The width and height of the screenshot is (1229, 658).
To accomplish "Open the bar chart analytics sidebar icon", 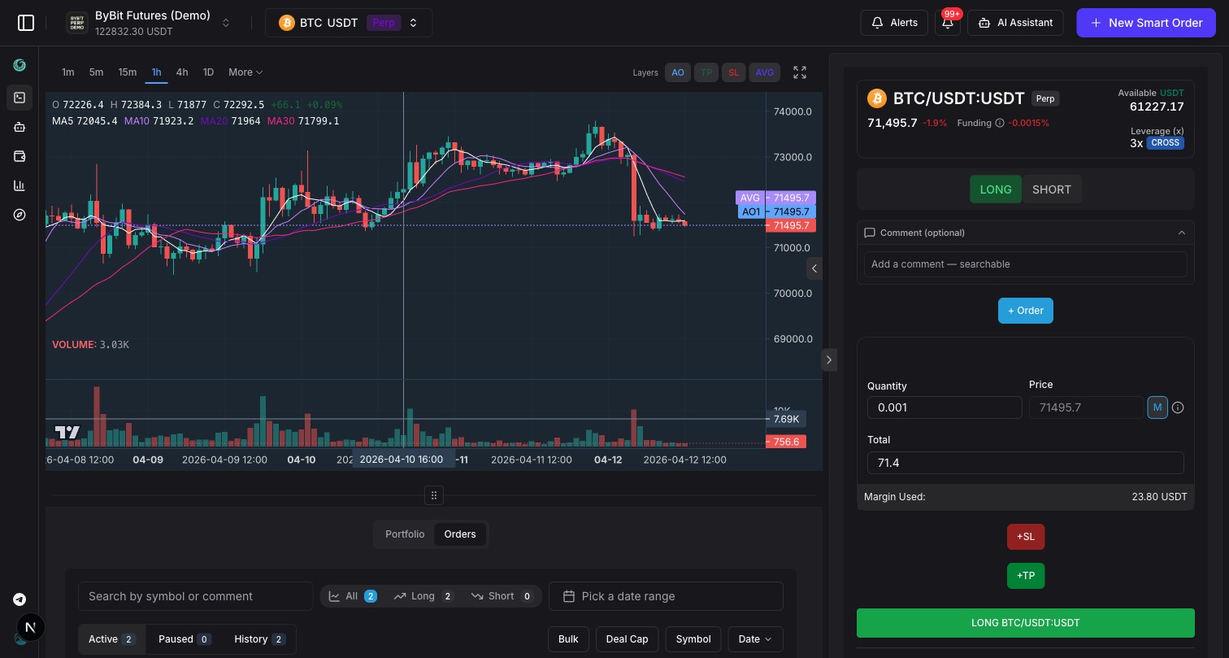I will 20,185.
